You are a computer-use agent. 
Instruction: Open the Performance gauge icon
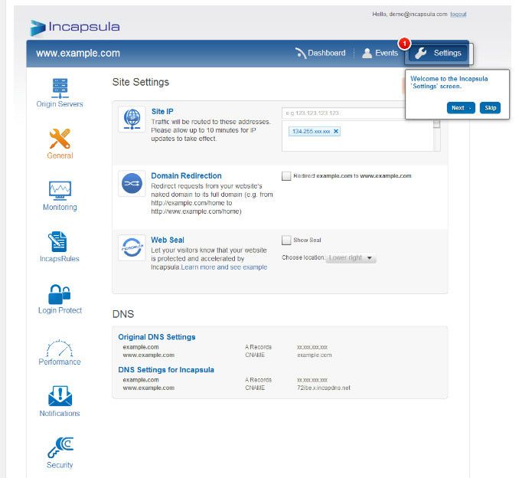[59, 348]
